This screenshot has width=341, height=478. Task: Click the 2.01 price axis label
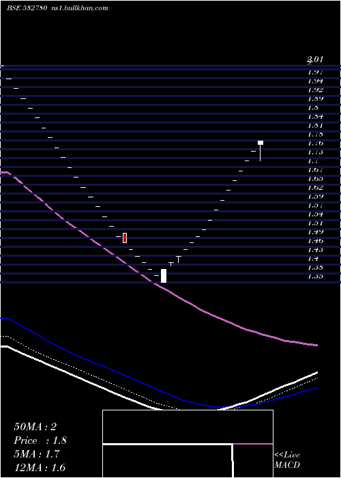click(315, 59)
